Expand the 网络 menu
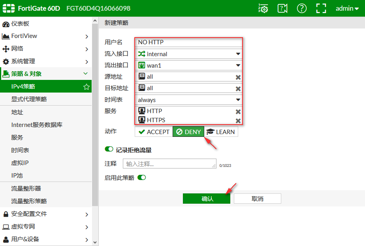 46,49
